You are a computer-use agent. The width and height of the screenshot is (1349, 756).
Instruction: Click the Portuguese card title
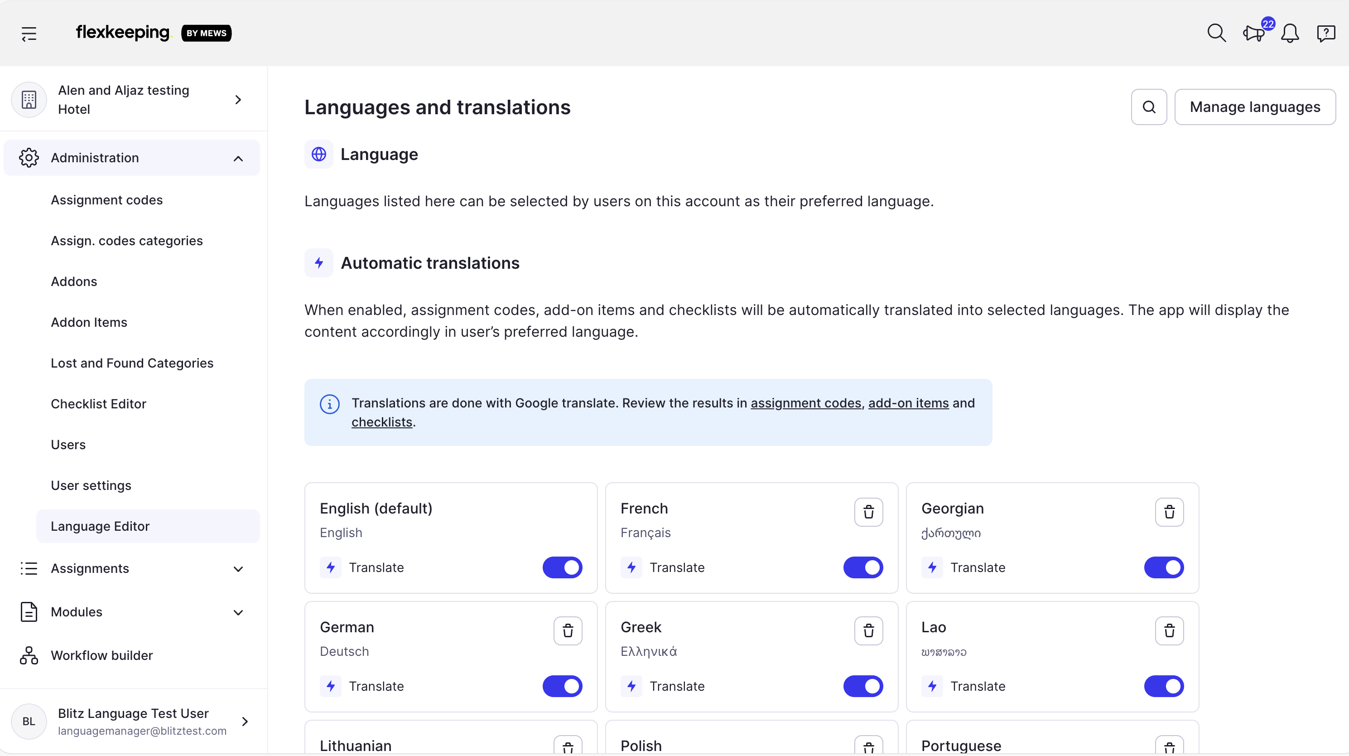[x=962, y=746]
